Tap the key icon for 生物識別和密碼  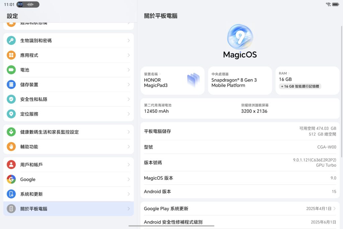[x=11, y=41]
